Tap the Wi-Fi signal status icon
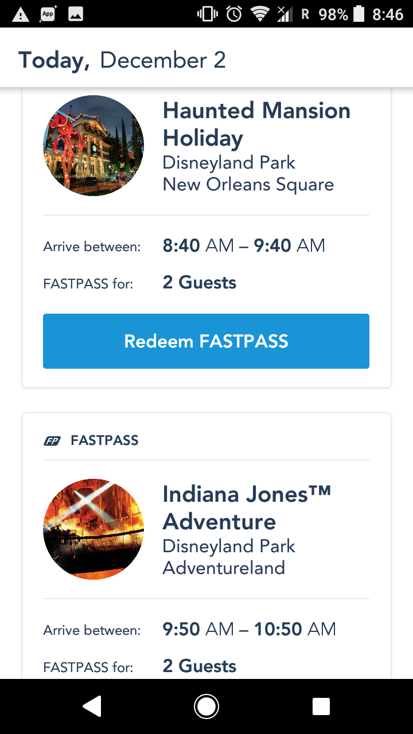 pos(261,14)
